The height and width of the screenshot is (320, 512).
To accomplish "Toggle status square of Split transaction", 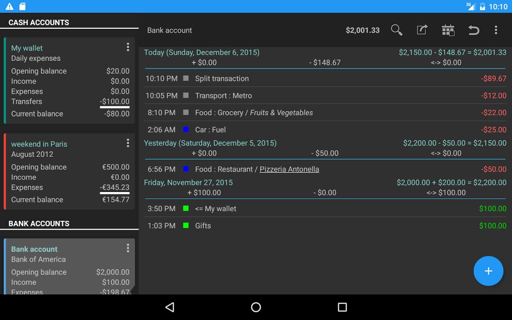I will pos(186,78).
